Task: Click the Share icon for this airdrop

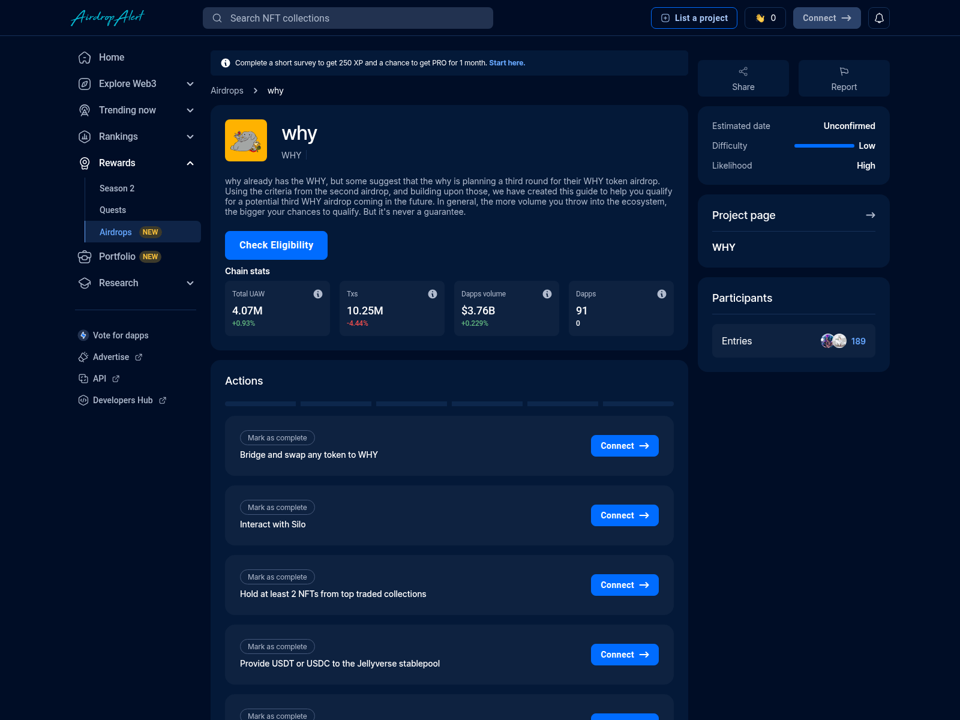Action: pos(743,71)
